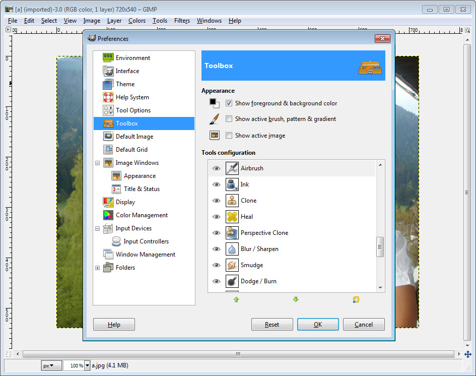Click the OK button
This screenshot has width=476, height=376.
318,325
